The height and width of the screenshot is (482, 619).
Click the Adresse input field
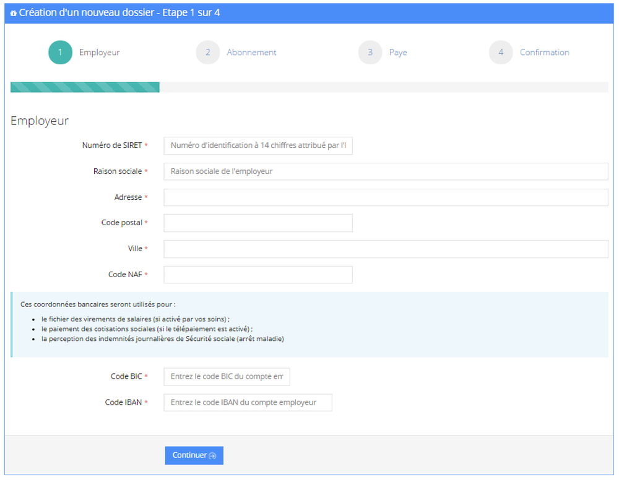coord(384,197)
